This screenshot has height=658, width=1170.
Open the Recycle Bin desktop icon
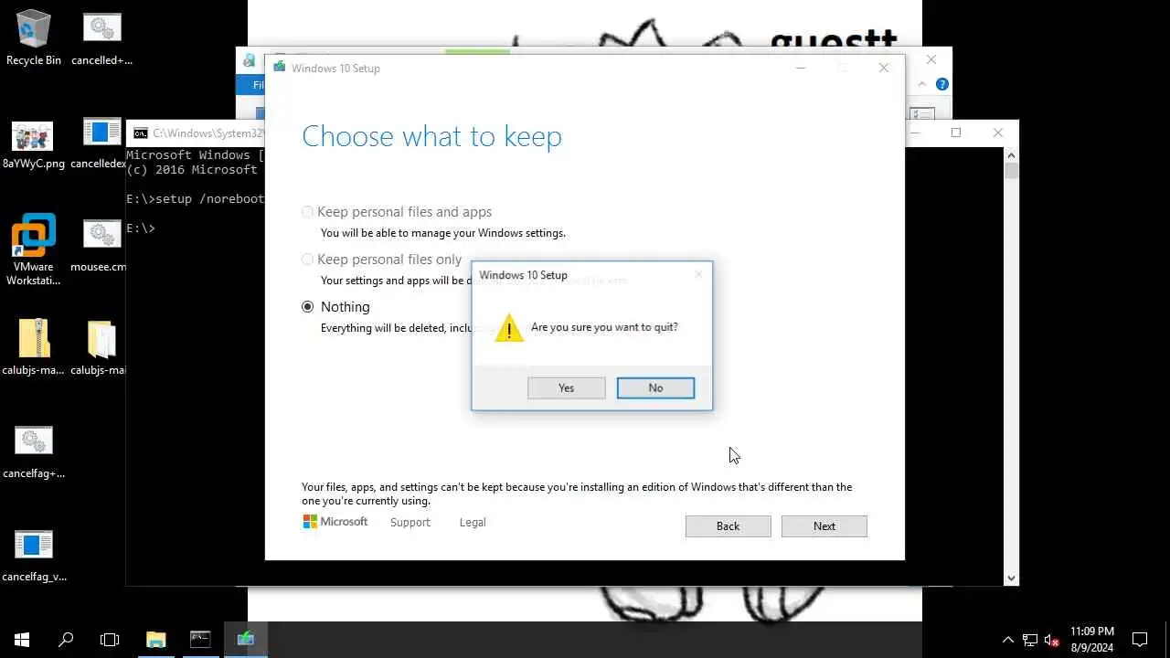34,38
